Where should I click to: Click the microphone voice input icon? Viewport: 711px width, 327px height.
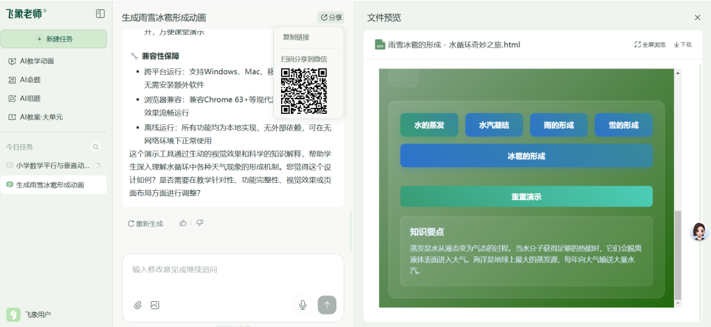point(302,305)
